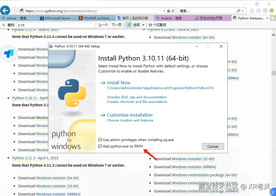Click the scrollbar up arrow
Screen dimensions: 276x196
coord(274,35)
